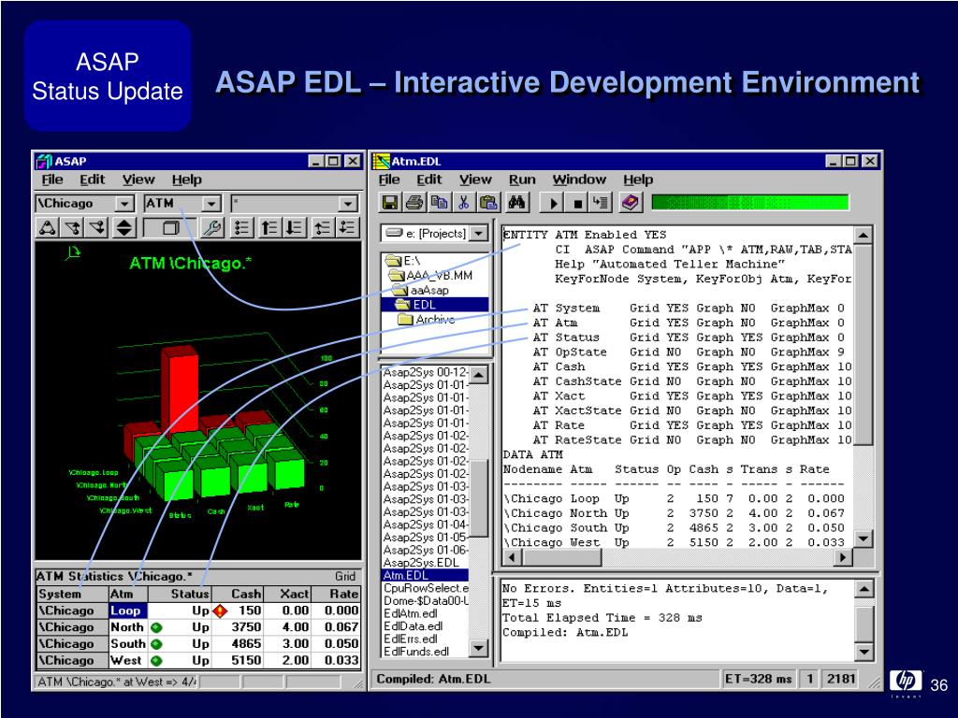Click the green progress bar in Atm.EDL toolbar
958x718 pixels.
click(x=750, y=203)
